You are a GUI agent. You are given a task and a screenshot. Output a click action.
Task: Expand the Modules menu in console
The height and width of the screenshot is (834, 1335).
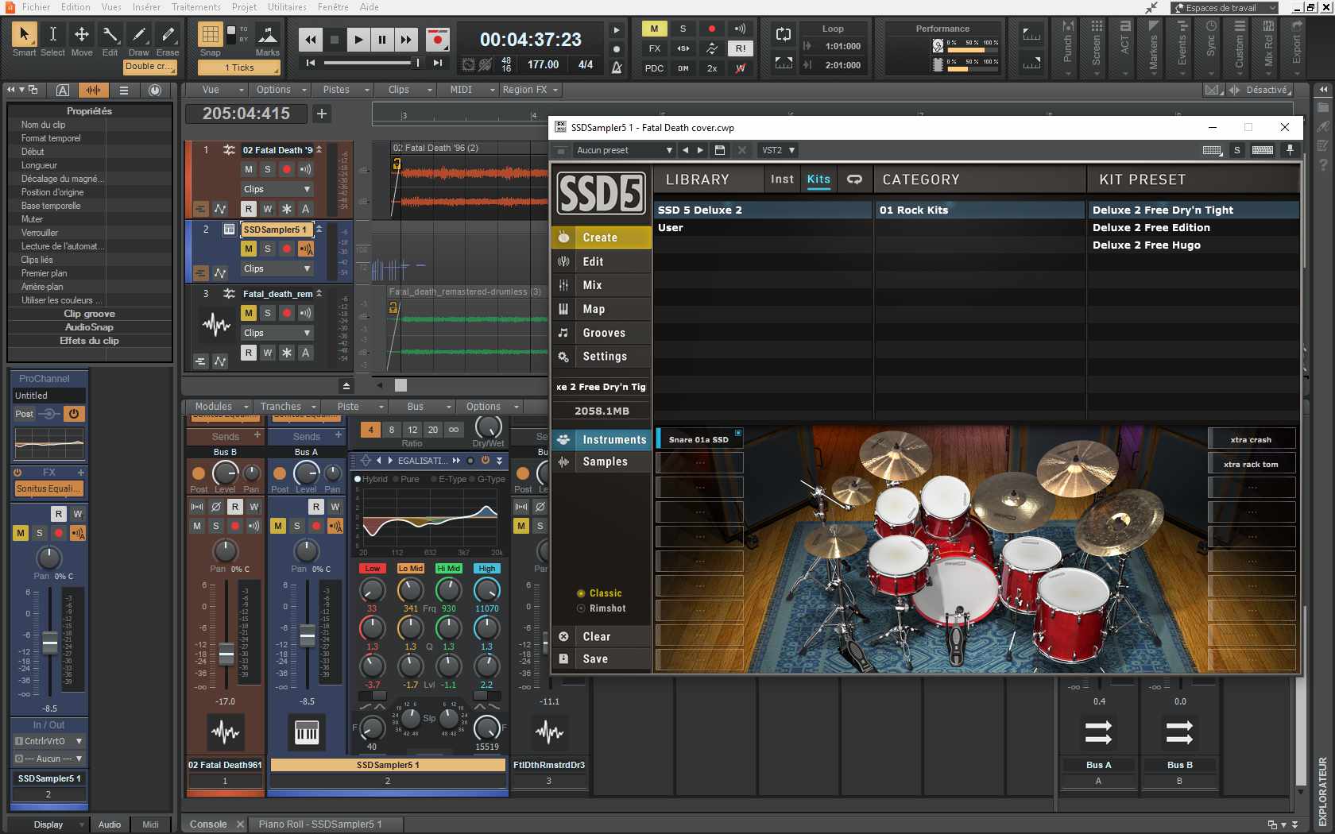[x=222, y=406]
